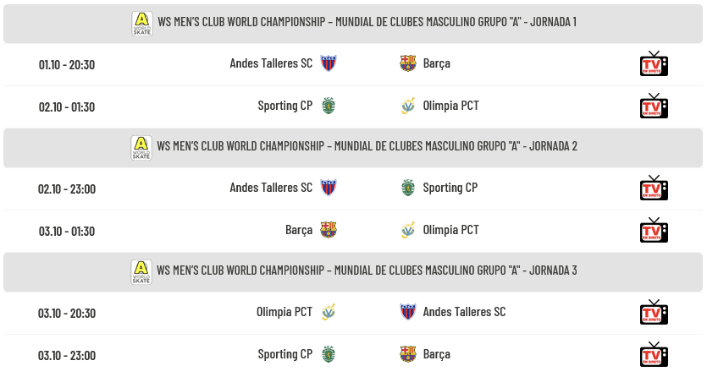This screenshot has width=707, height=377.
Task: Open live TV for Sporting CP vs Olimpia PCT
Action: (x=653, y=107)
